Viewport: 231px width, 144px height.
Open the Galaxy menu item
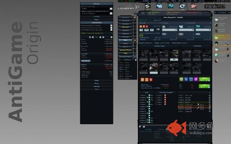tap(125, 44)
